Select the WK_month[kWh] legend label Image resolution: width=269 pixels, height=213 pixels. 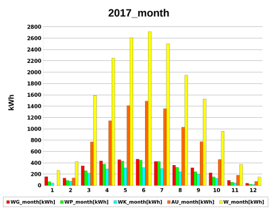(x=140, y=202)
